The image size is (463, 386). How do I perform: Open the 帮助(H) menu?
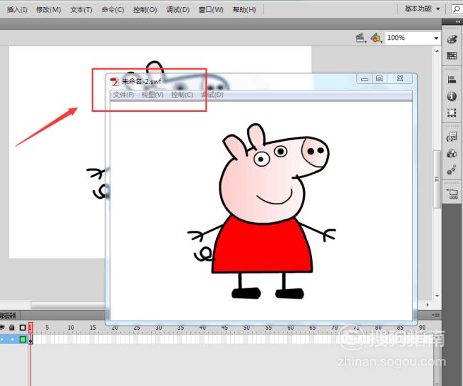click(244, 10)
